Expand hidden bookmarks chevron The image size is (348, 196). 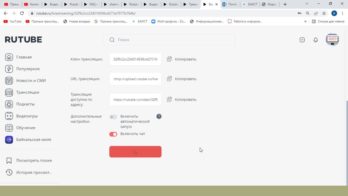click(x=305, y=22)
